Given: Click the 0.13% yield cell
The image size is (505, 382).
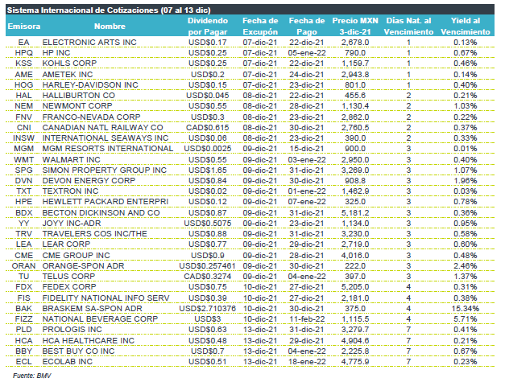Looking at the screenshot, I should pos(466,43).
